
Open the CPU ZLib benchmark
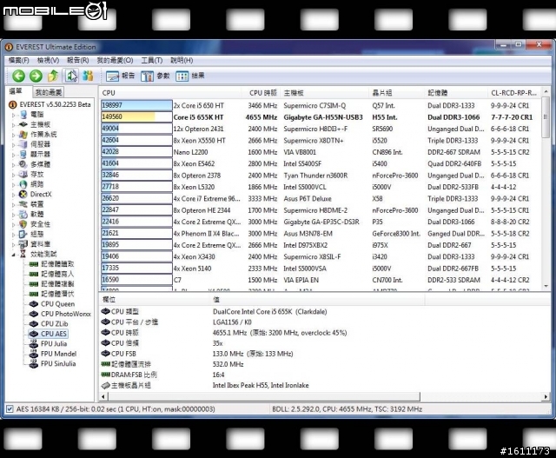(49, 323)
